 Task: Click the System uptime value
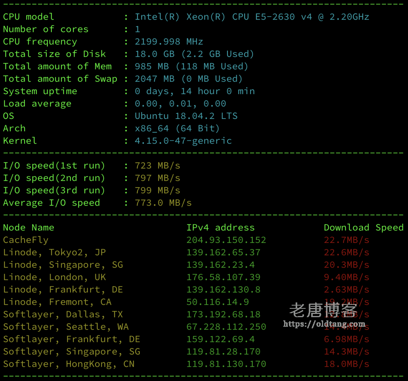(194, 91)
